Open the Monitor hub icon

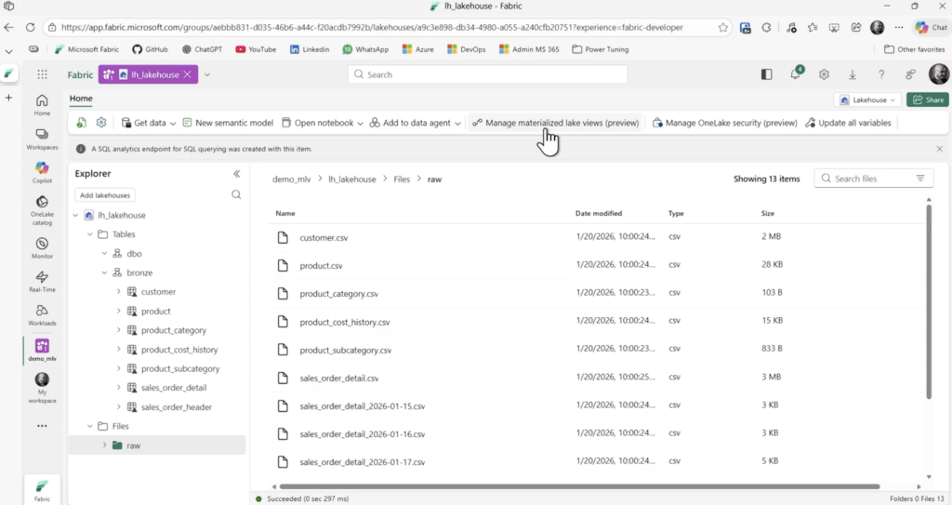[42, 246]
